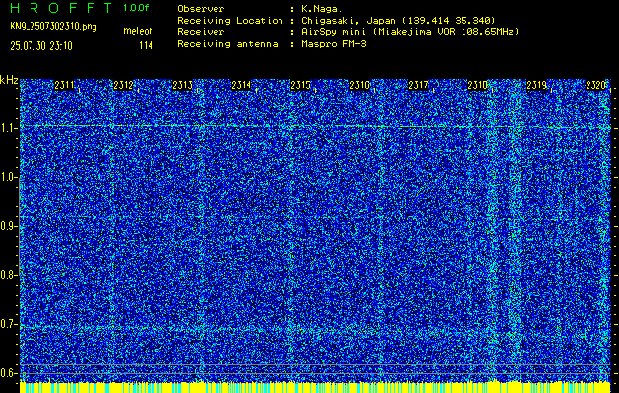Click the kHz axis unit label
This screenshot has width=619, height=393.
9,80
